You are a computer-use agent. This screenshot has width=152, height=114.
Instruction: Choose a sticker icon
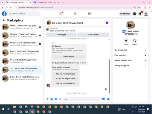tap(56, 99)
